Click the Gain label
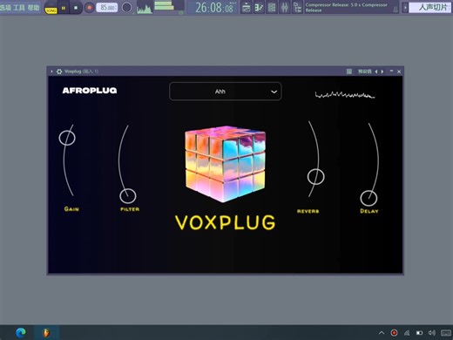453x340 pixels. [x=71, y=208]
